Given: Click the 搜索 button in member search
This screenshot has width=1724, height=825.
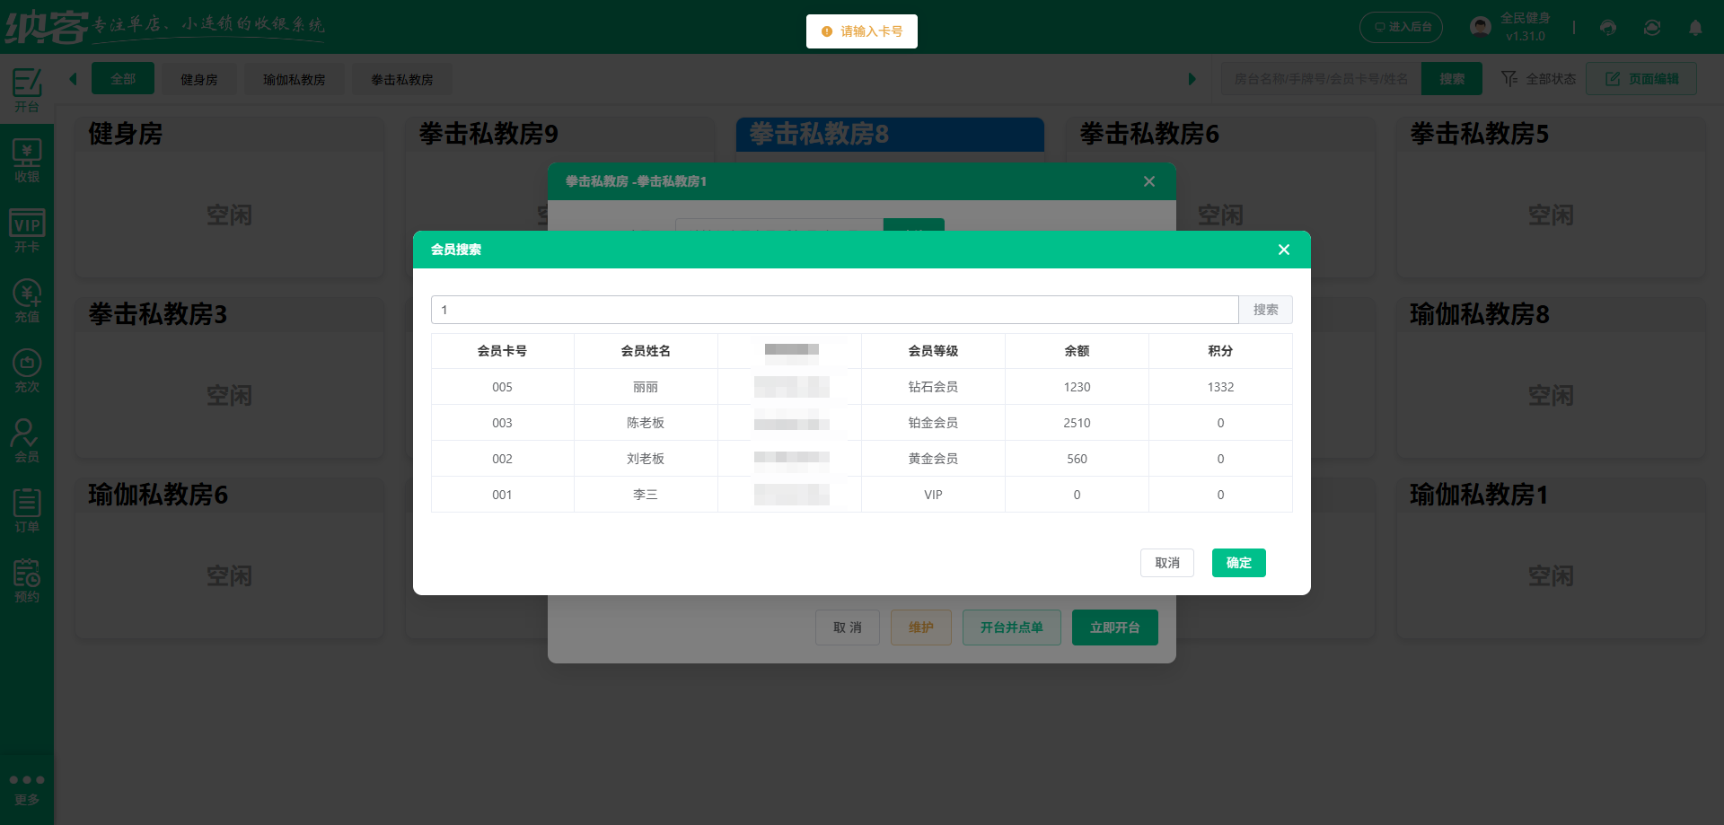Looking at the screenshot, I should coord(1265,310).
